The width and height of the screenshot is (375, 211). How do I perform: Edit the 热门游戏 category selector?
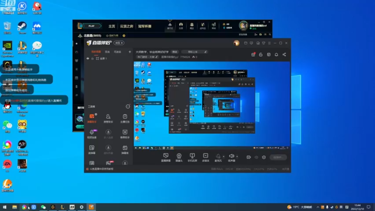coord(147,57)
